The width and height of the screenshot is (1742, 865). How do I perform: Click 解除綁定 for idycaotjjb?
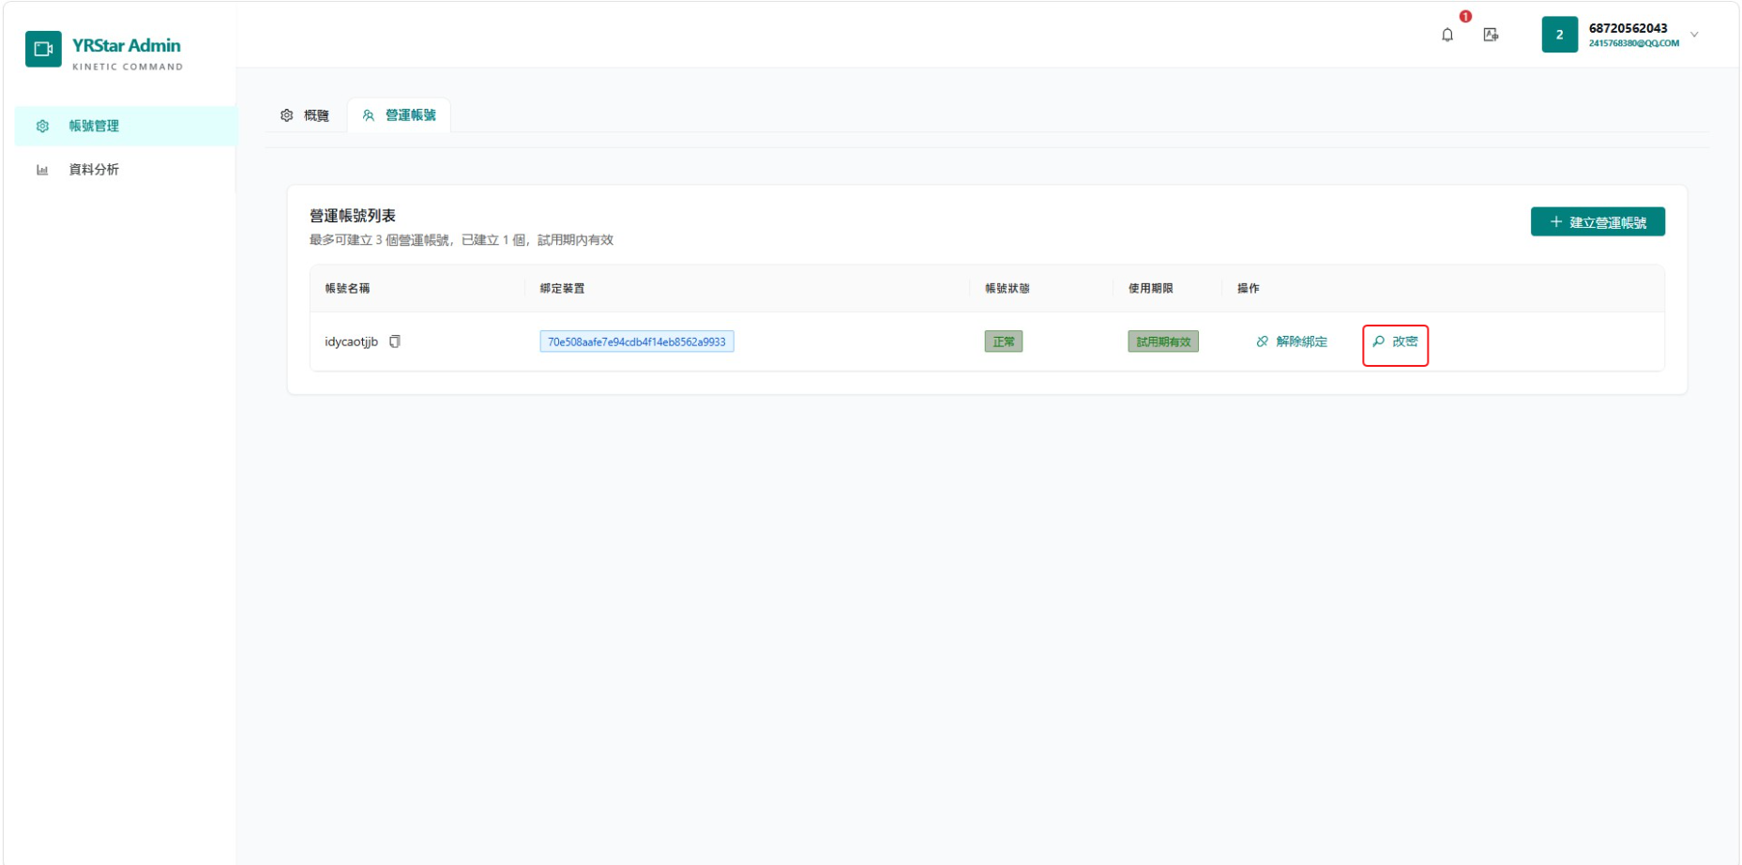[x=1292, y=341]
